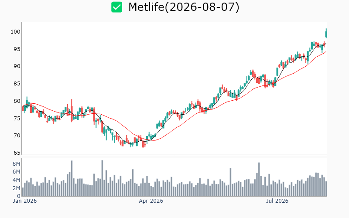
Task: Click the 90 price axis label
Action: (17, 67)
